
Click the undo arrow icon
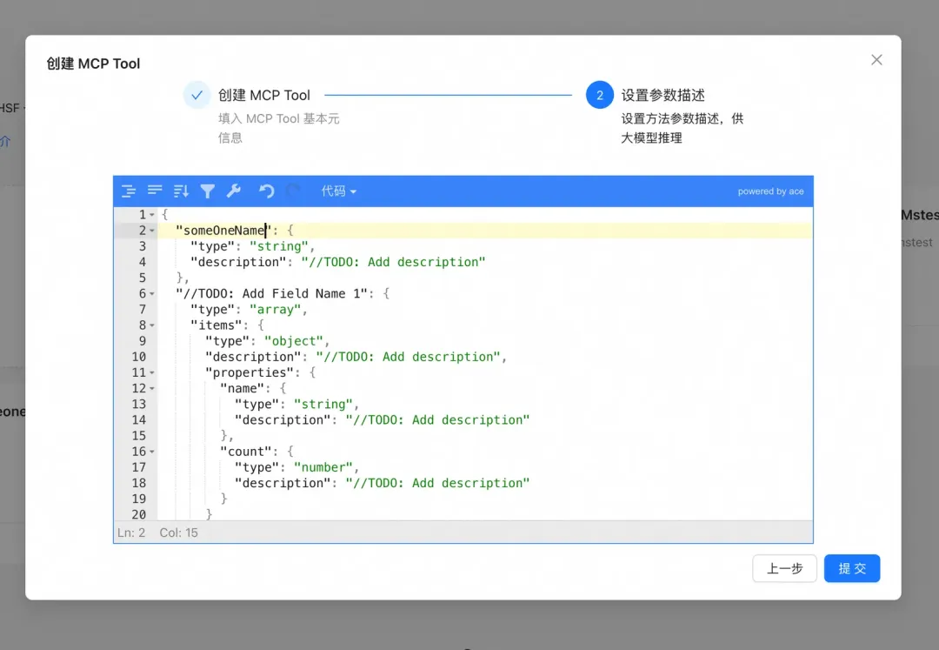point(267,191)
